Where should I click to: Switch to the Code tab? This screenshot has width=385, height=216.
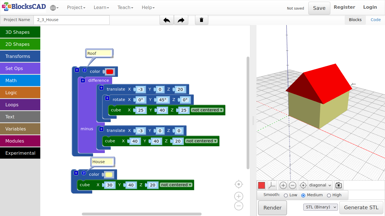coord(375,20)
